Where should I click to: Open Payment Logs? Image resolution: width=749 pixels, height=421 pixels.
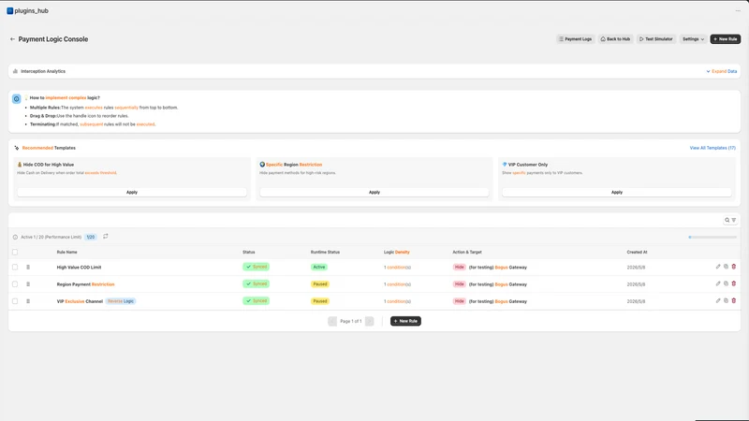(575, 39)
